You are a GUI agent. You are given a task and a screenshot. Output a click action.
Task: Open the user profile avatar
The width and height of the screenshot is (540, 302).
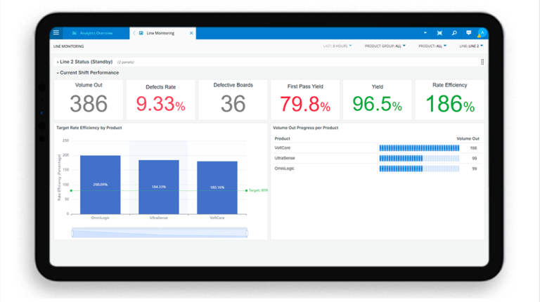[x=482, y=33]
